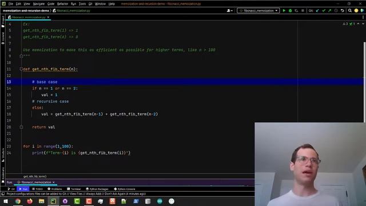
Task: Push commits with the green arrow
Action: [x=329, y=10]
